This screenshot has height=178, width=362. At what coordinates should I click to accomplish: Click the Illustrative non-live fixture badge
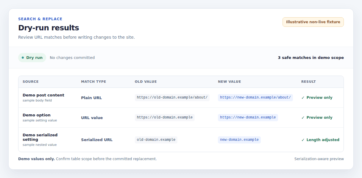tap(313, 22)
